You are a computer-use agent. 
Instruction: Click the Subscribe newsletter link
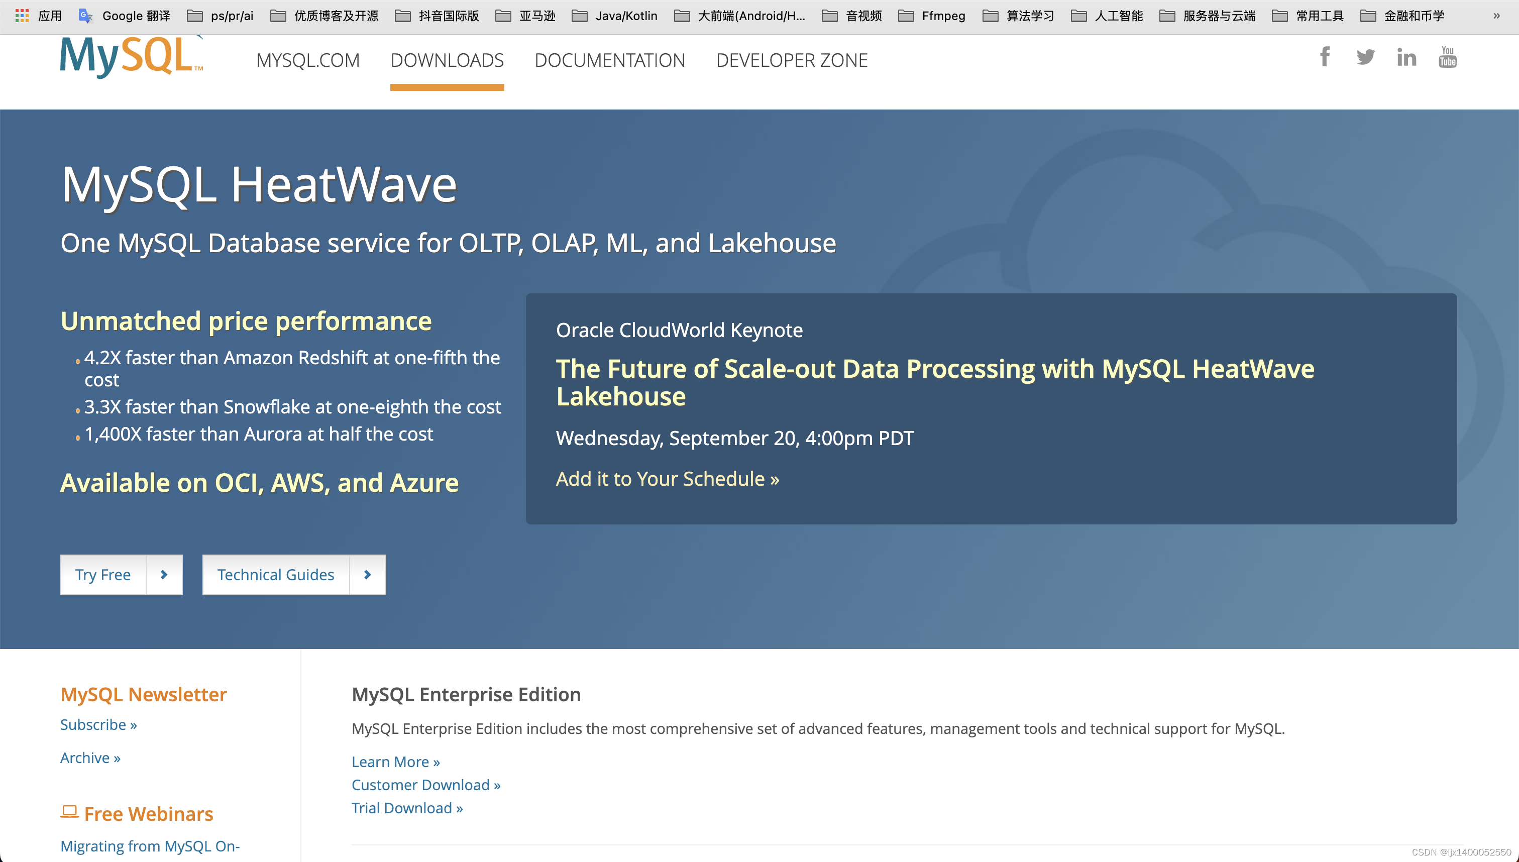tap(99, 723)
